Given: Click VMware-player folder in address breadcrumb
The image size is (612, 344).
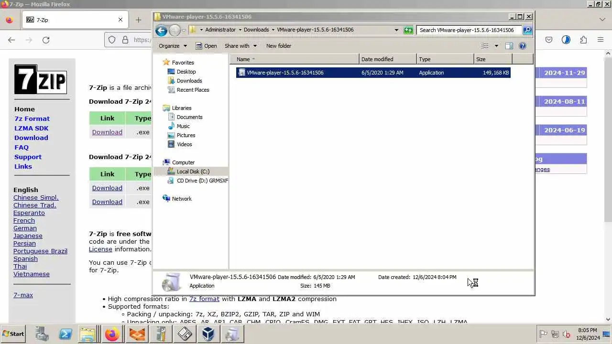Looking at the screenshot, I should 315,30.
